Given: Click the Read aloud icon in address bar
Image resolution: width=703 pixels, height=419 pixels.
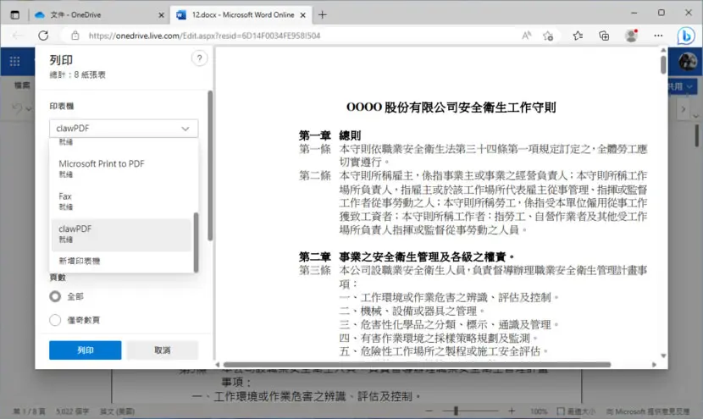Looking at the screenshot, I should pos(526,36).
